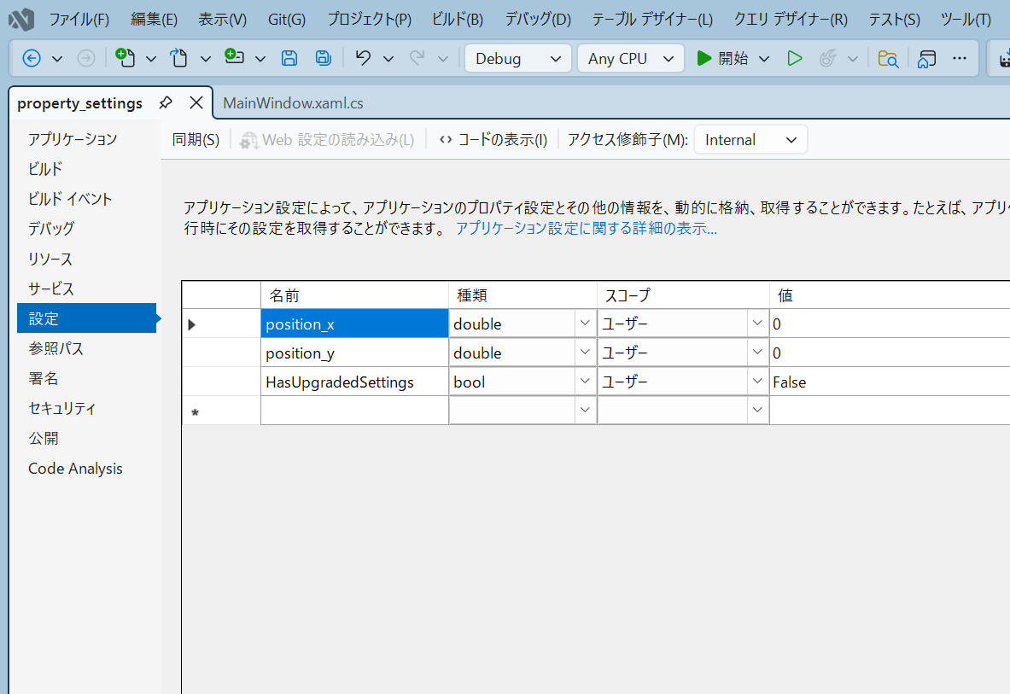Click the Redo icon
Image resolution: width=1010 pixels, height=694 pixels.
click(x=417, y=58)
